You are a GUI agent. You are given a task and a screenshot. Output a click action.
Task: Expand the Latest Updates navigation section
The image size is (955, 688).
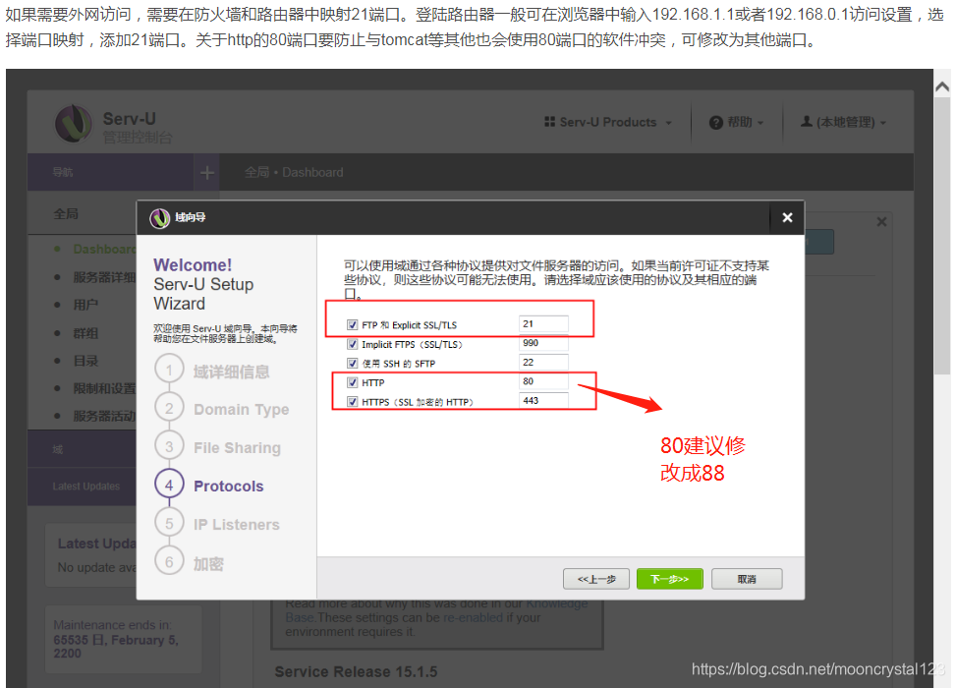[83, 487]
